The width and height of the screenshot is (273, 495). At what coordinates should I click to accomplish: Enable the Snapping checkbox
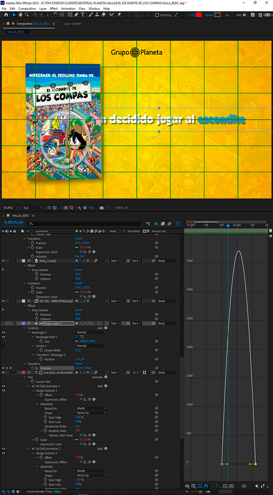157,15
